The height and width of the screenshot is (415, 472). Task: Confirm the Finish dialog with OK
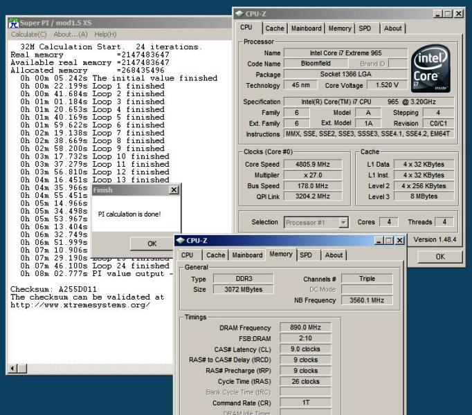(x=152, y=243)
